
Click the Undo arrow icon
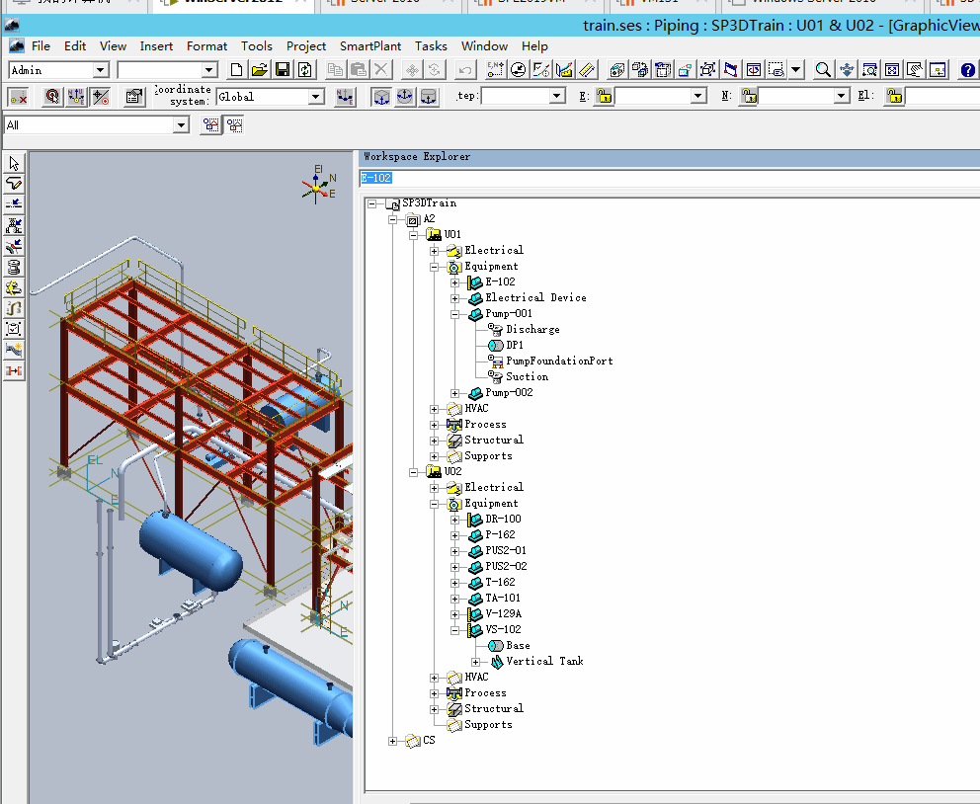tap(464, 70)
